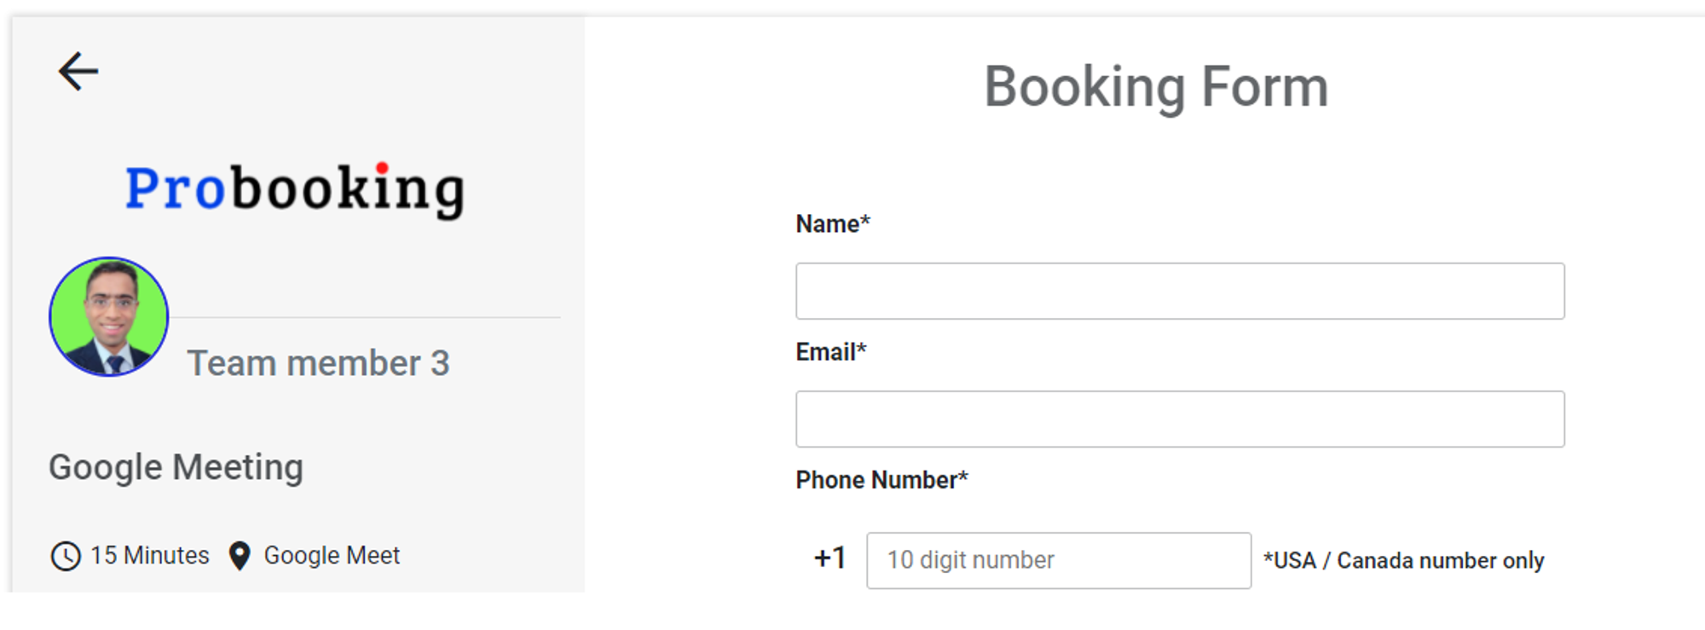1705x630 pixels.
Task: Click the Google Meeting title
Action: (176, 467)
